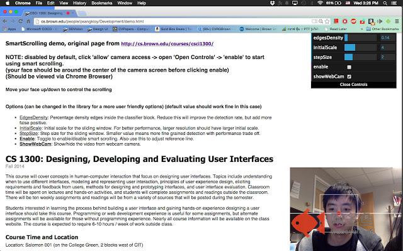Open the PTT stock bookmark
The width and height of the screenshot is (403, 251).
coord(301,29)
